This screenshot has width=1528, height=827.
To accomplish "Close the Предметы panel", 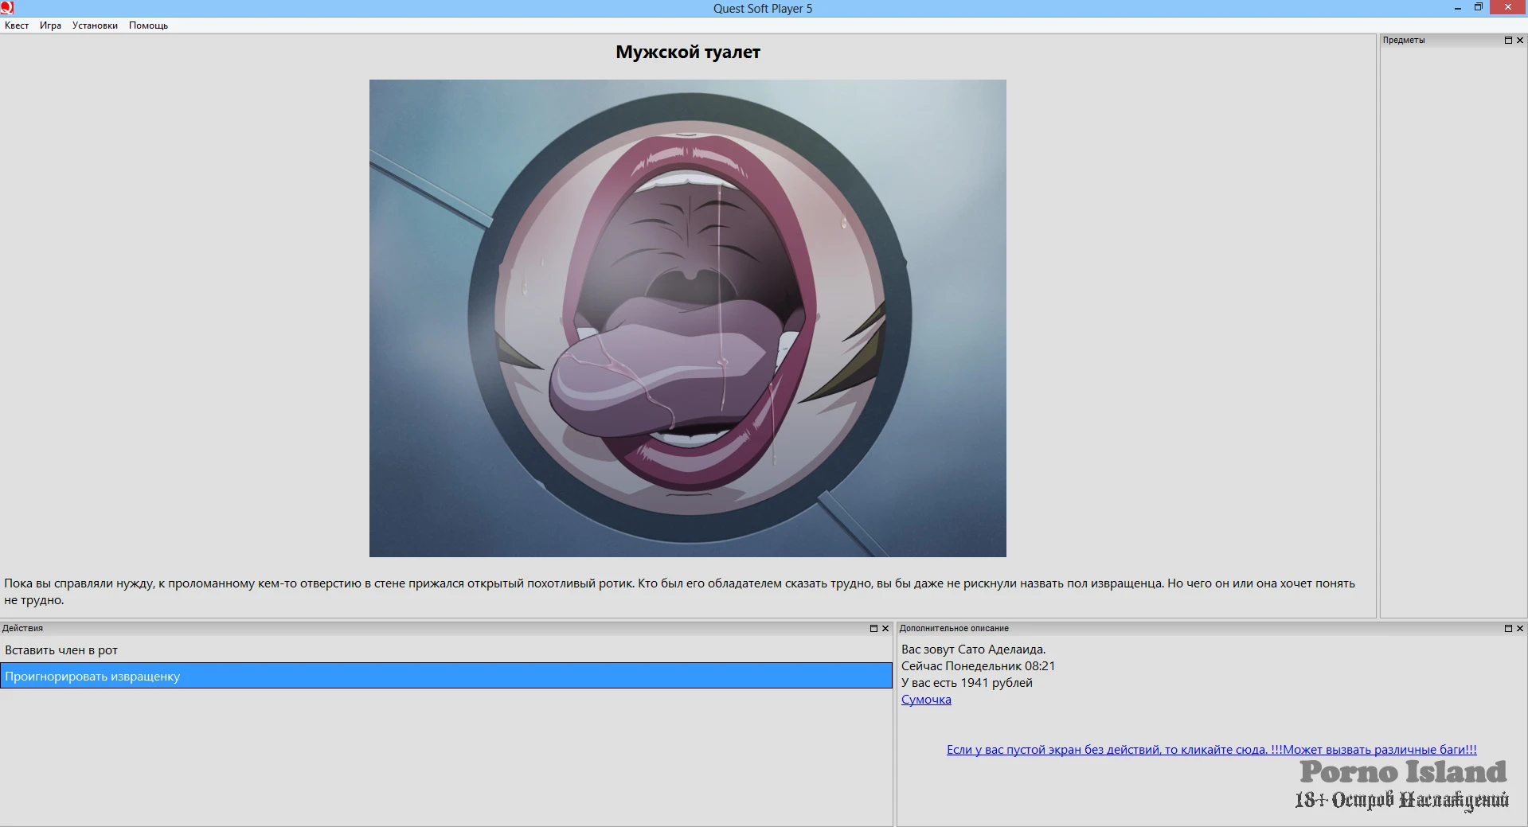I will tap(1520, 40).
